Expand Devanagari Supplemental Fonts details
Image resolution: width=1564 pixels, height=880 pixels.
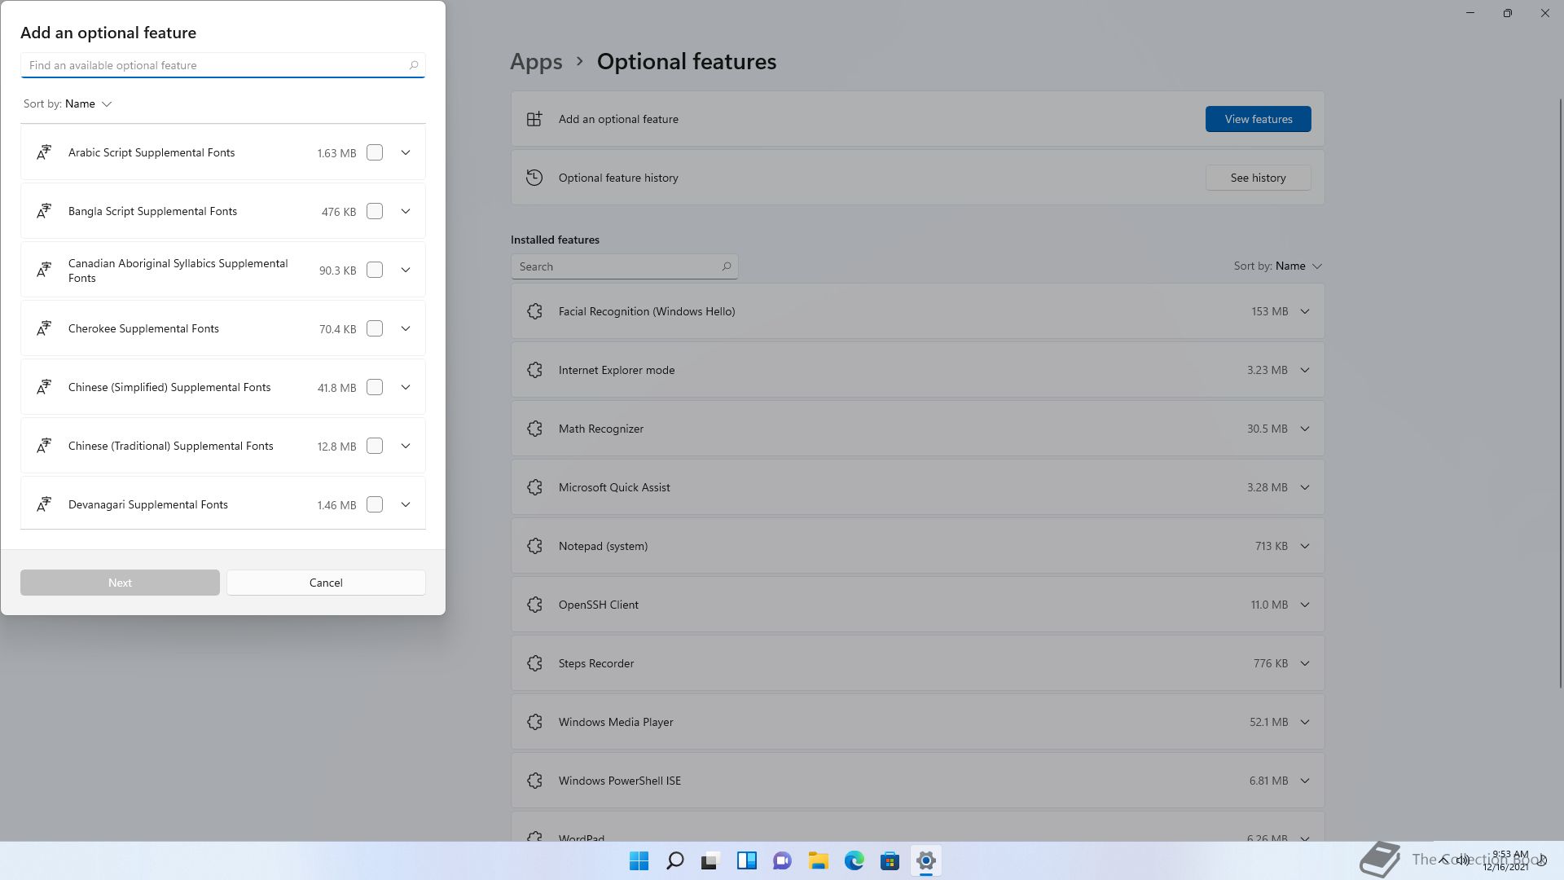[x=406, y=504]
